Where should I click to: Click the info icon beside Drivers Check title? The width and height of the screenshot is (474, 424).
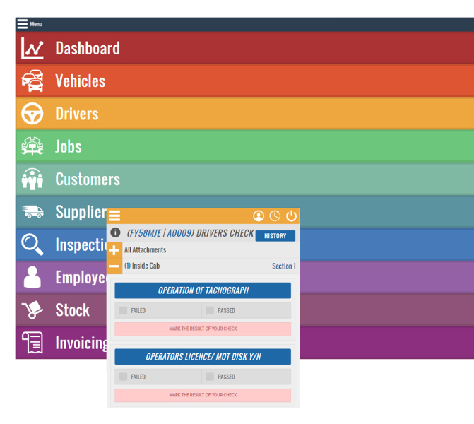coord(115,232)
